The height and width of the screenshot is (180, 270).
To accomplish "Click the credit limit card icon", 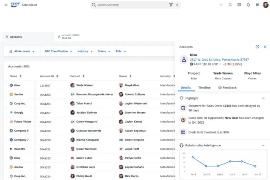I will point(183,132).
